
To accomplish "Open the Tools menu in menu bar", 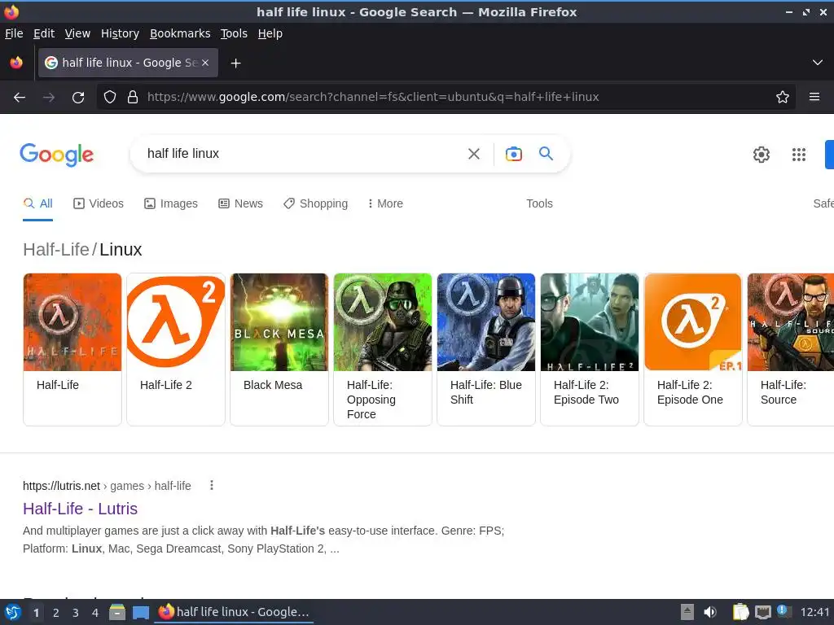I will (234, 33).
